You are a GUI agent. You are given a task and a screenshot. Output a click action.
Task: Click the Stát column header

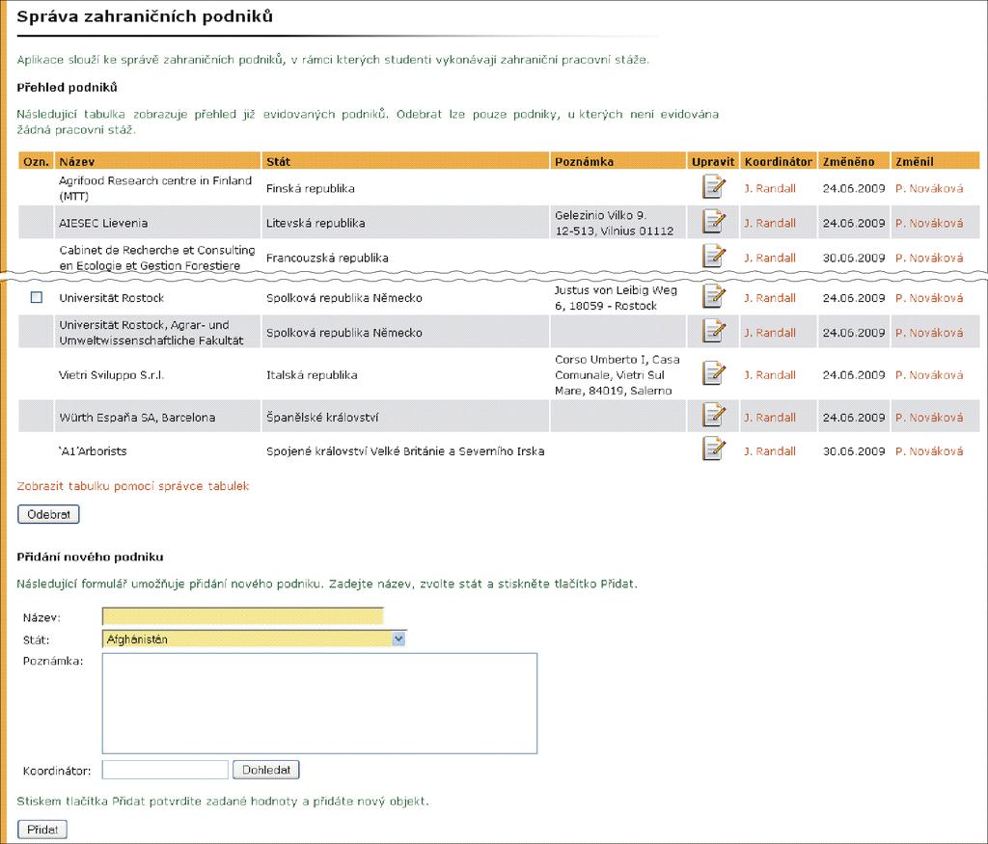point(405,161)
